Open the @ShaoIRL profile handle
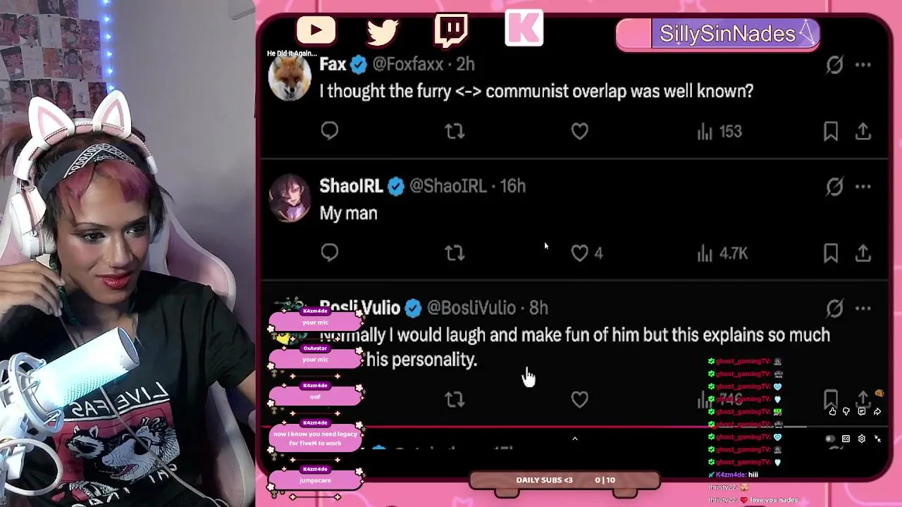This screenshot has height=507, width=902. [x=448, y=186]
